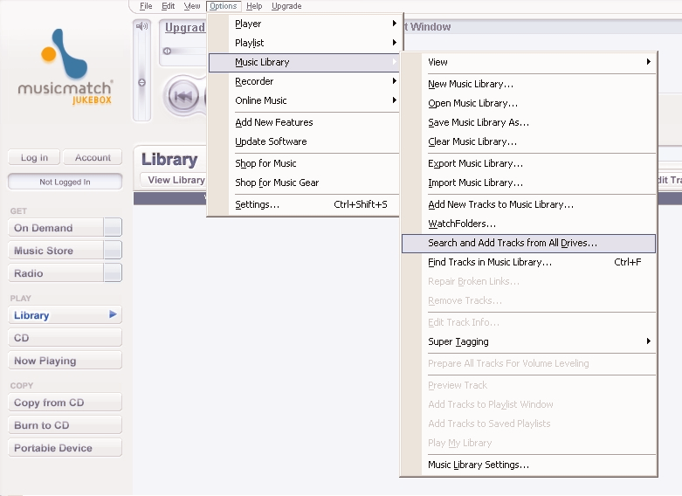Click the previous track playback button
The width and height of the screenshot is (682, 496).
click(x=183, y=96)
